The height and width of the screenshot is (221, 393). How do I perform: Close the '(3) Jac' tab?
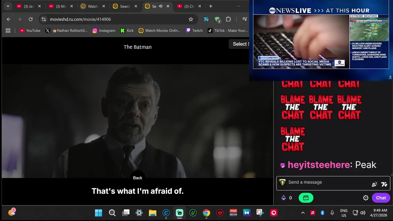39,6
